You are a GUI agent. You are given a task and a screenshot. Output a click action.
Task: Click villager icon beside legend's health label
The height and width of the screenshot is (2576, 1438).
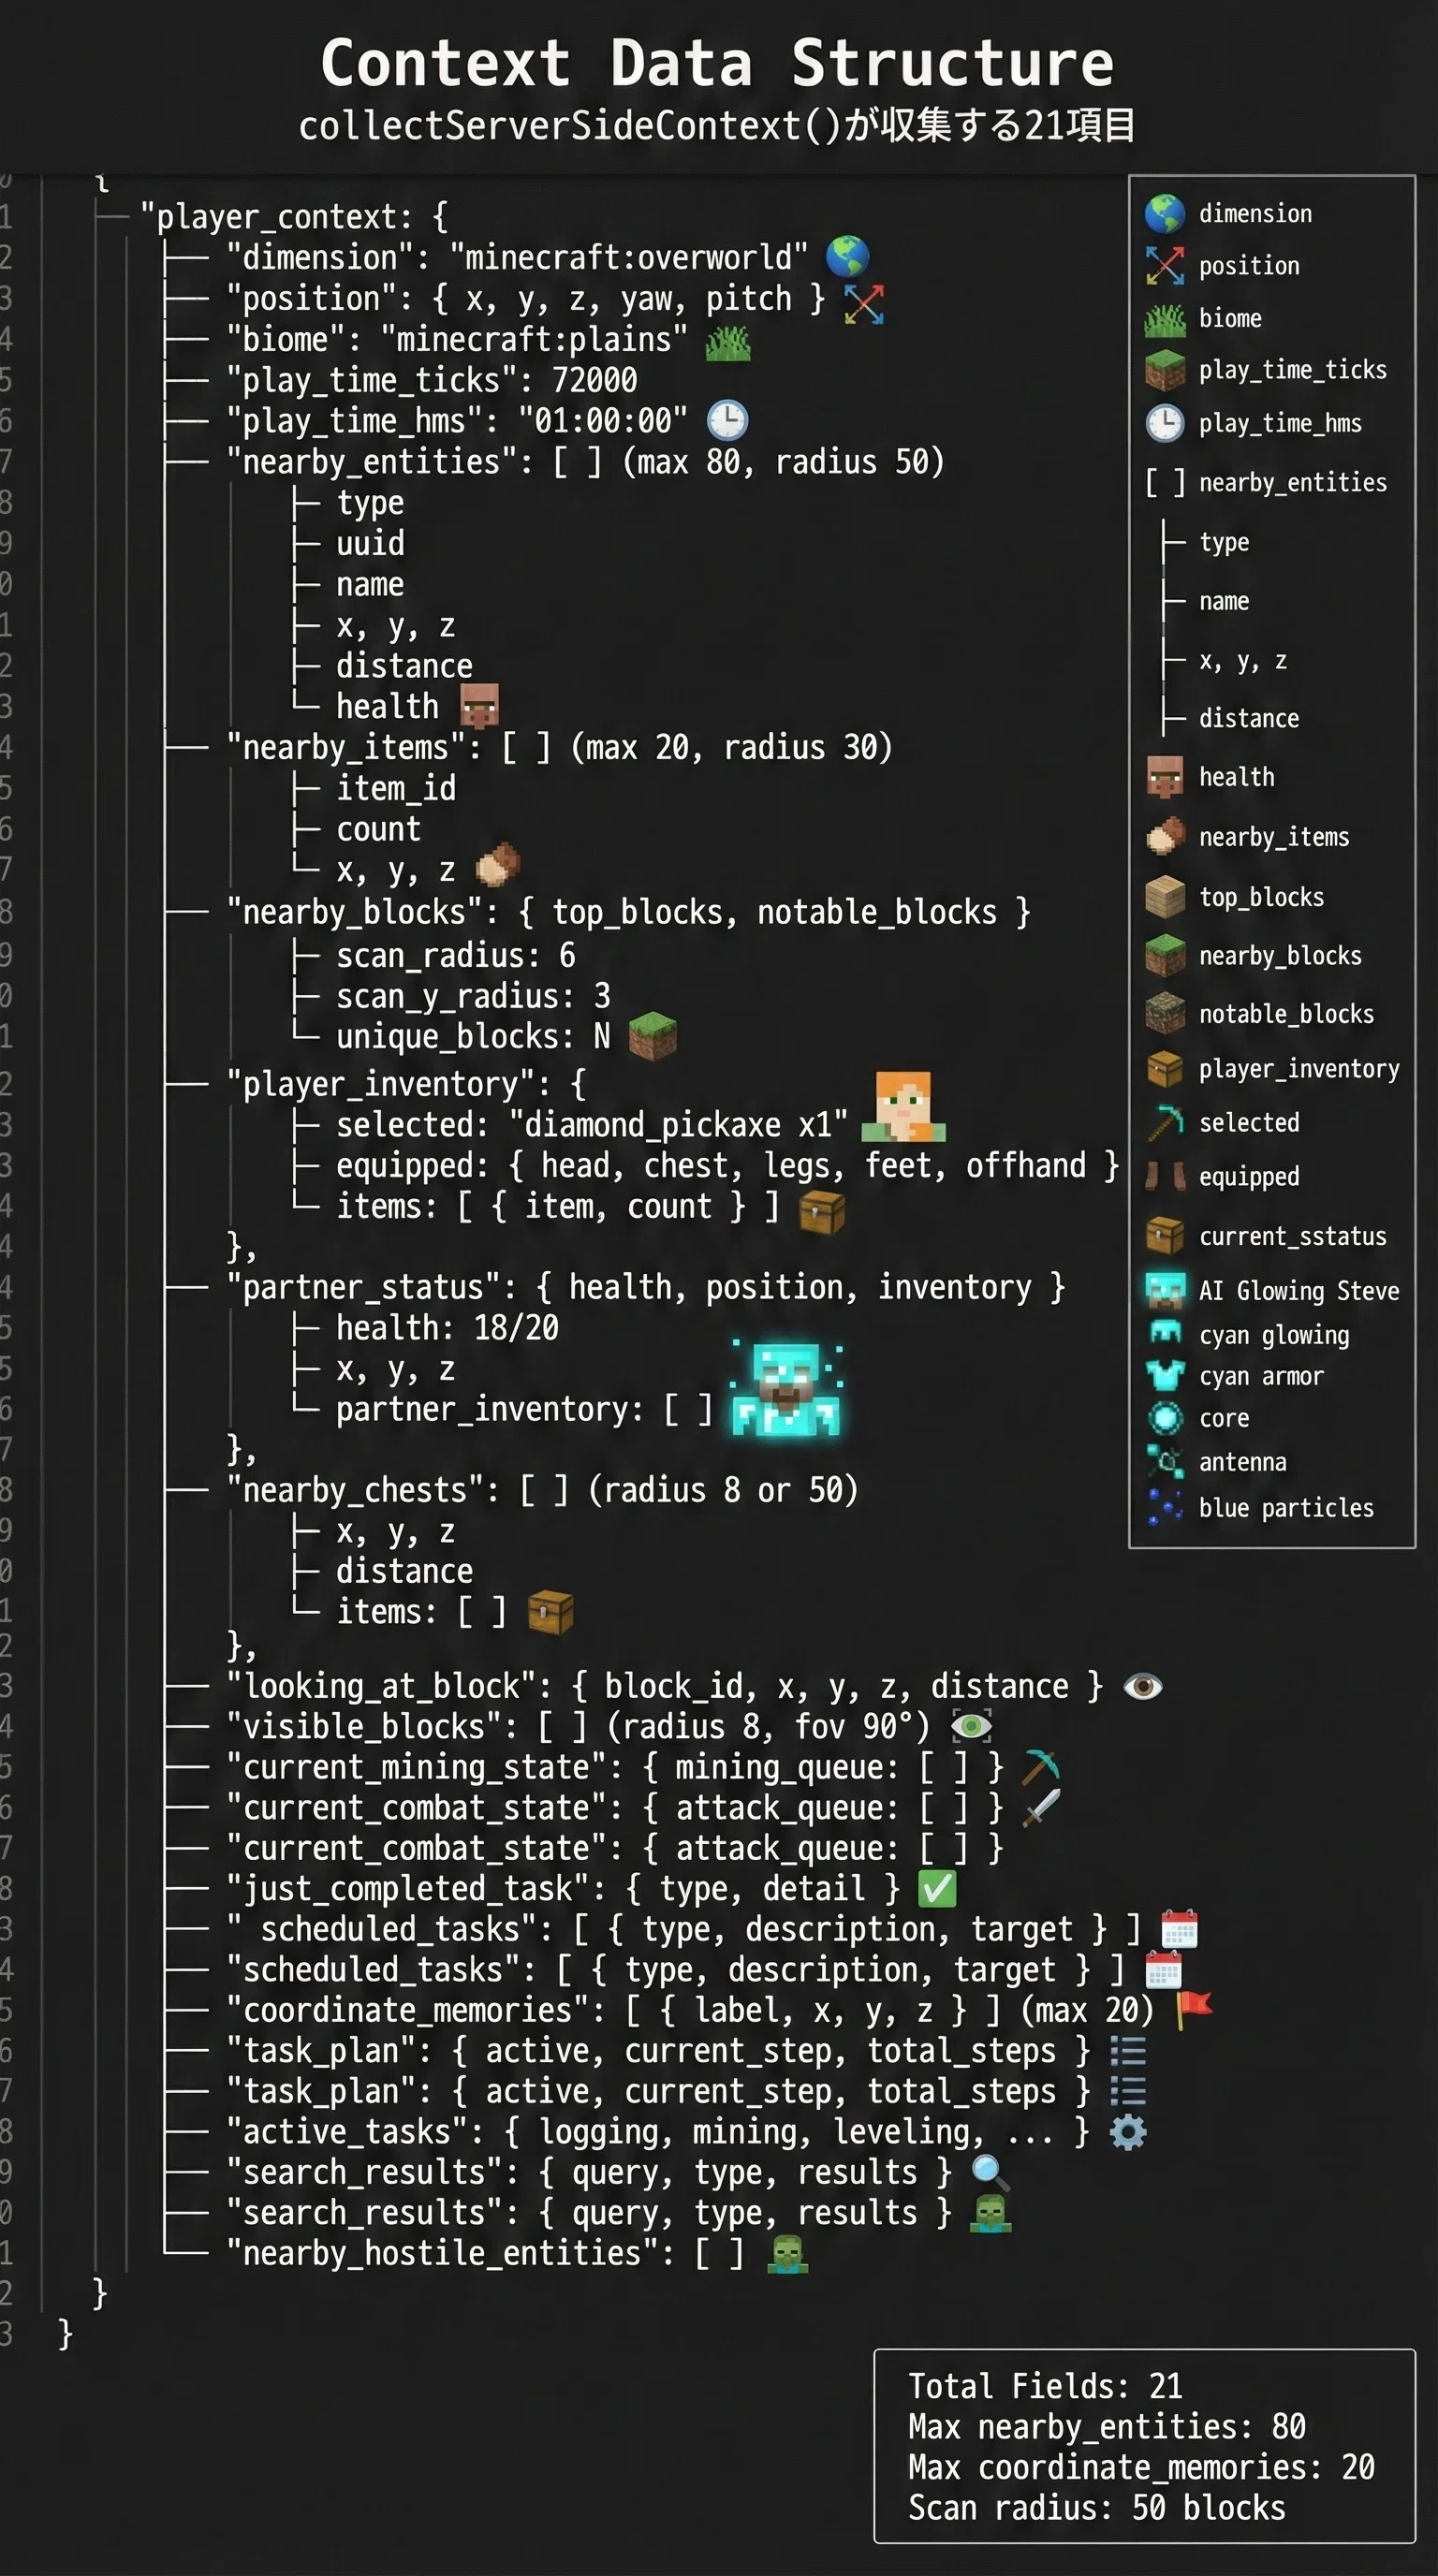tap(1165, 777)
